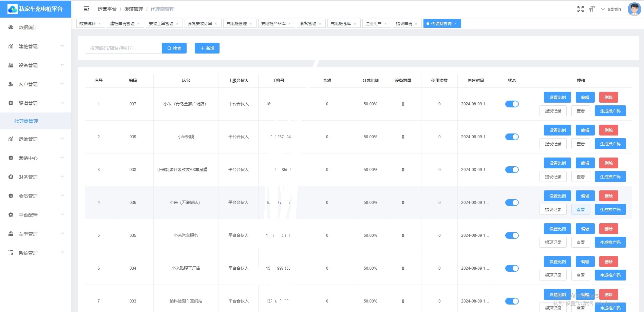Viewport: 644px width, 312px height.
Task: Click 渠道管理 in the breadcrumb
Action: [134, 9]
